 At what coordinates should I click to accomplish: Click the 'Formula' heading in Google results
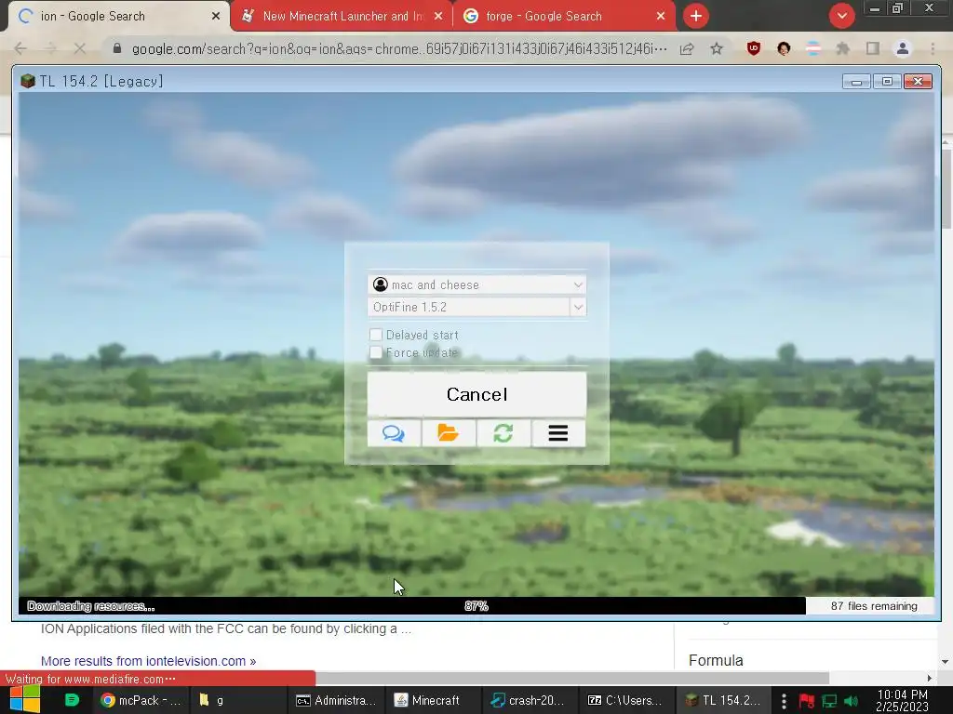716,660
